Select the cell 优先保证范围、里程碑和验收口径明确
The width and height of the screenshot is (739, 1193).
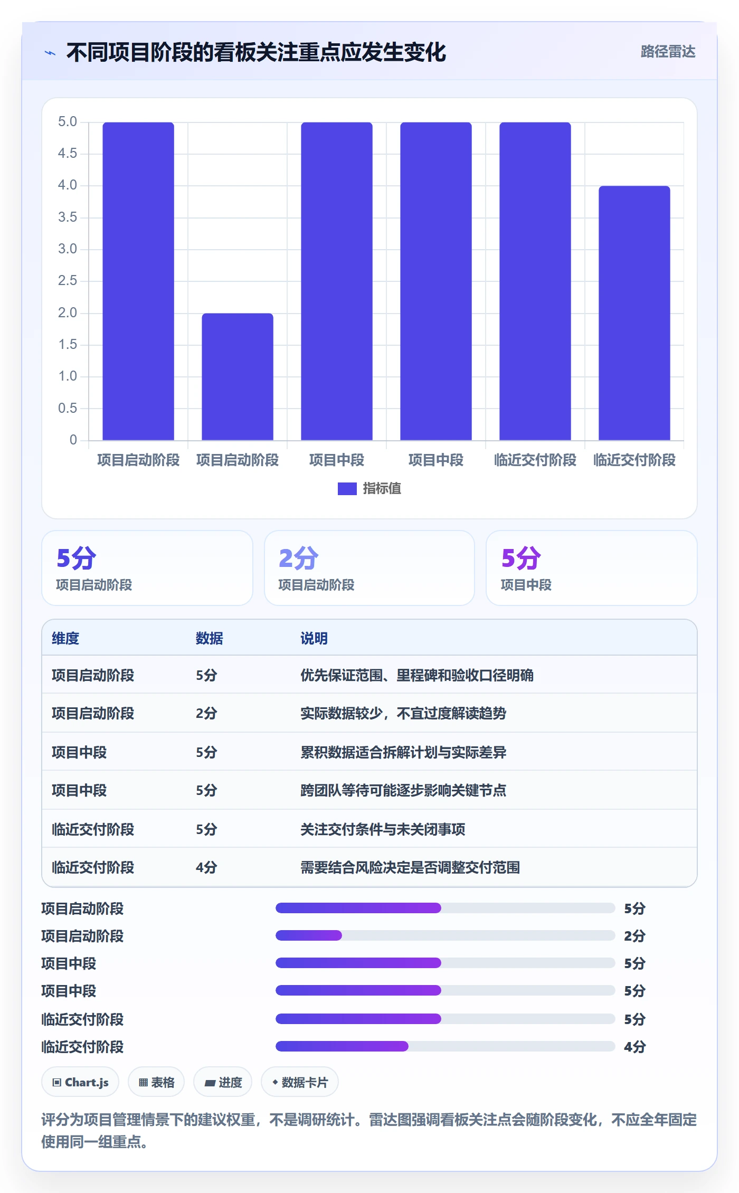click(x=417, y=675)
